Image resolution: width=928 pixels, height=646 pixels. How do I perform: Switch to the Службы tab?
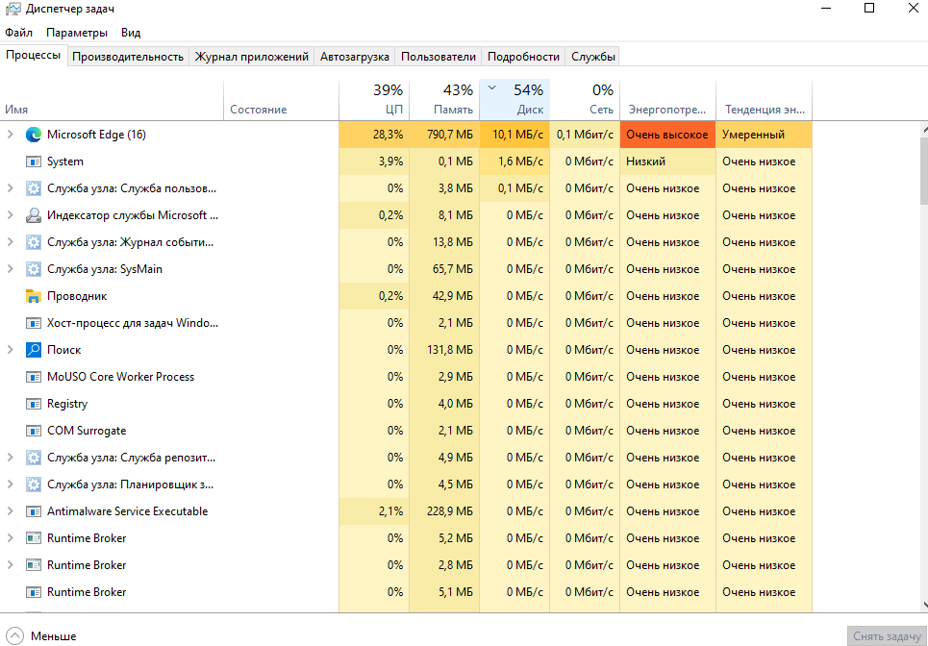pos(593,57)
